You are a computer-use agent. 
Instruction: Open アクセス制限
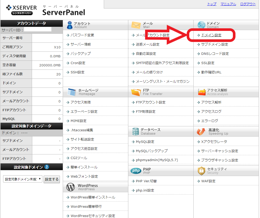pyautogui.click(x=81, y=102)
